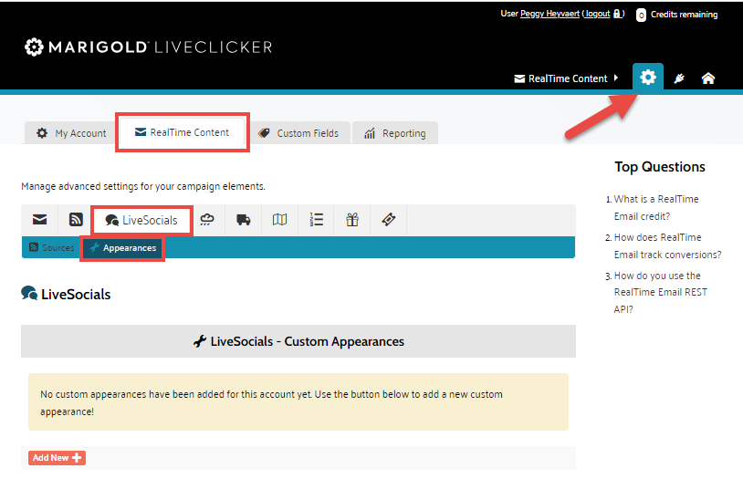Image resolution: width=743 pixels, height=479 pixels.
Task: Select the delivery truck element icon
Action: pyautogui.click(x=244, y=220)
